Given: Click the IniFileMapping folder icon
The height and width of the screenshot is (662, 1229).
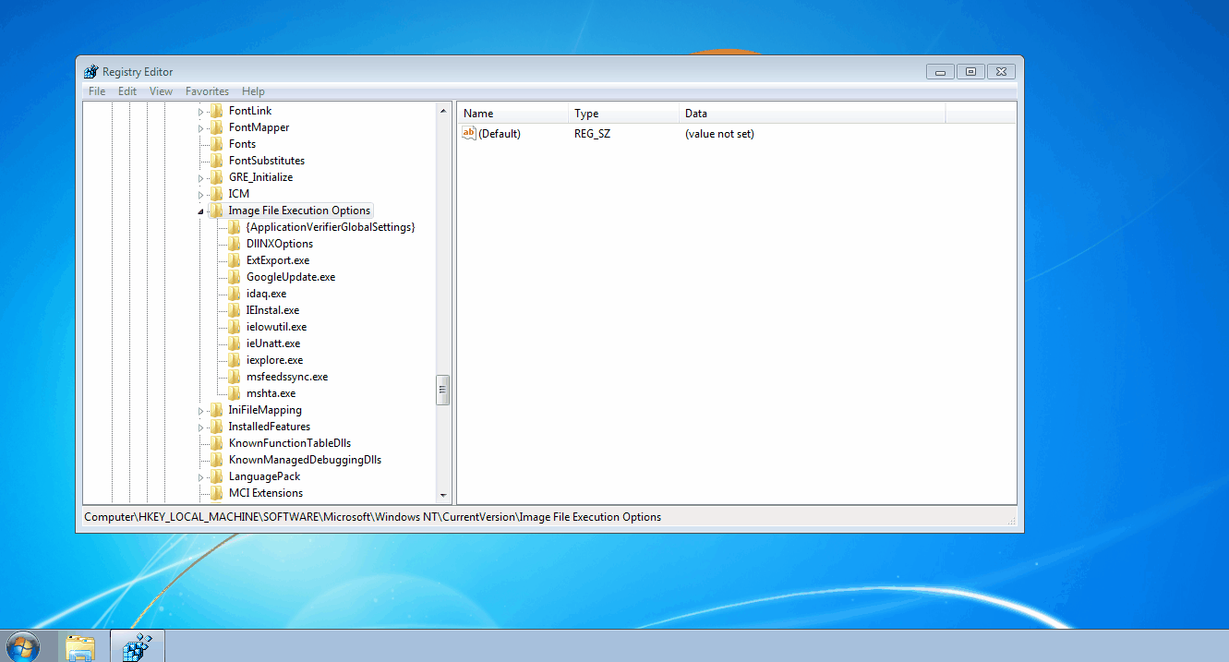Looking at the screenshot, I should [x=217, y=410].
